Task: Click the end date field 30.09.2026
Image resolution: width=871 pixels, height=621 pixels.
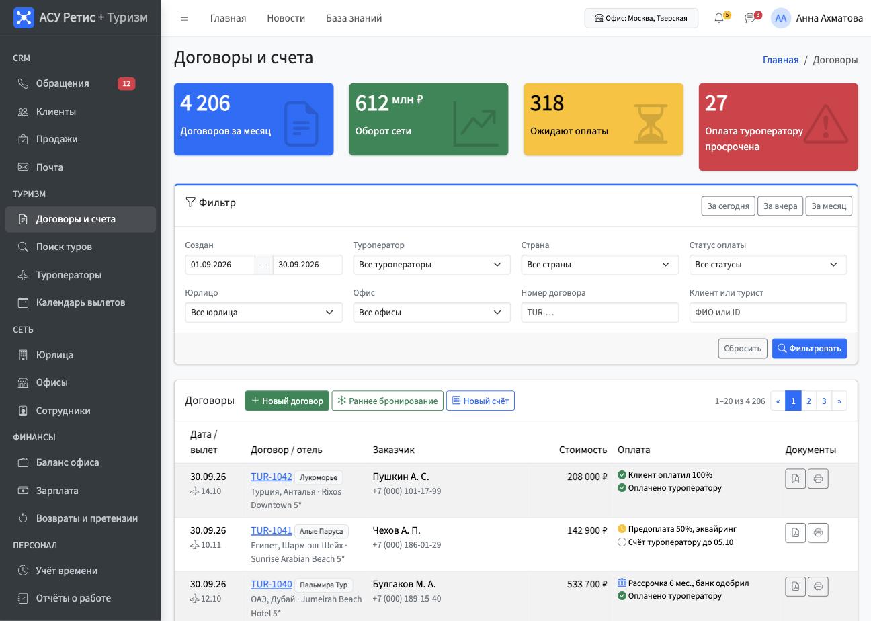Action: 308,265
